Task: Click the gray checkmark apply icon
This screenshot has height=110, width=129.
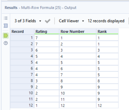Action: click(47, 21)
